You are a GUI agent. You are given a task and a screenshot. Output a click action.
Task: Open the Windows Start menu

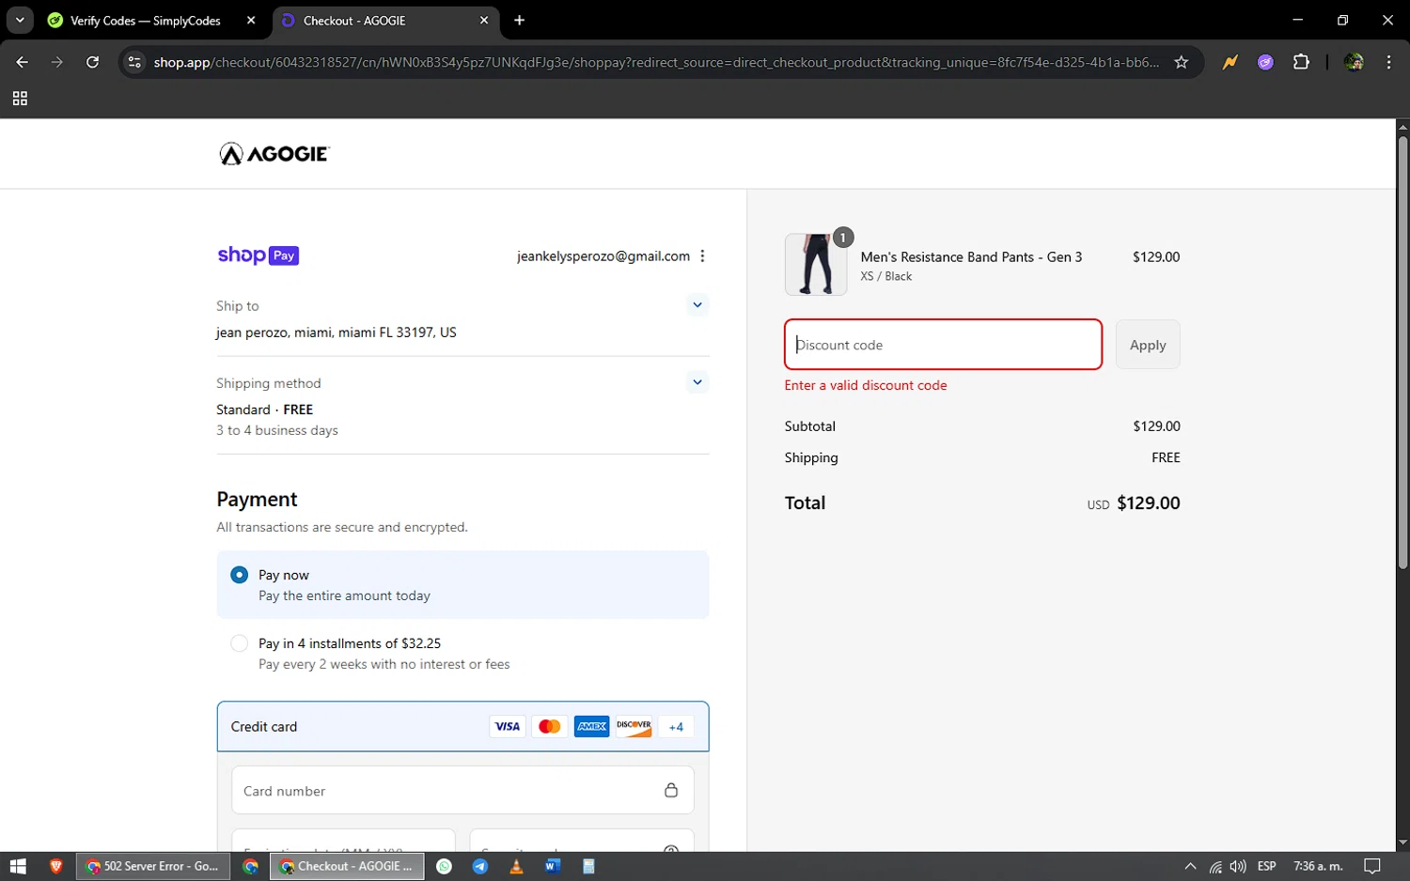[x=18, y=866]
